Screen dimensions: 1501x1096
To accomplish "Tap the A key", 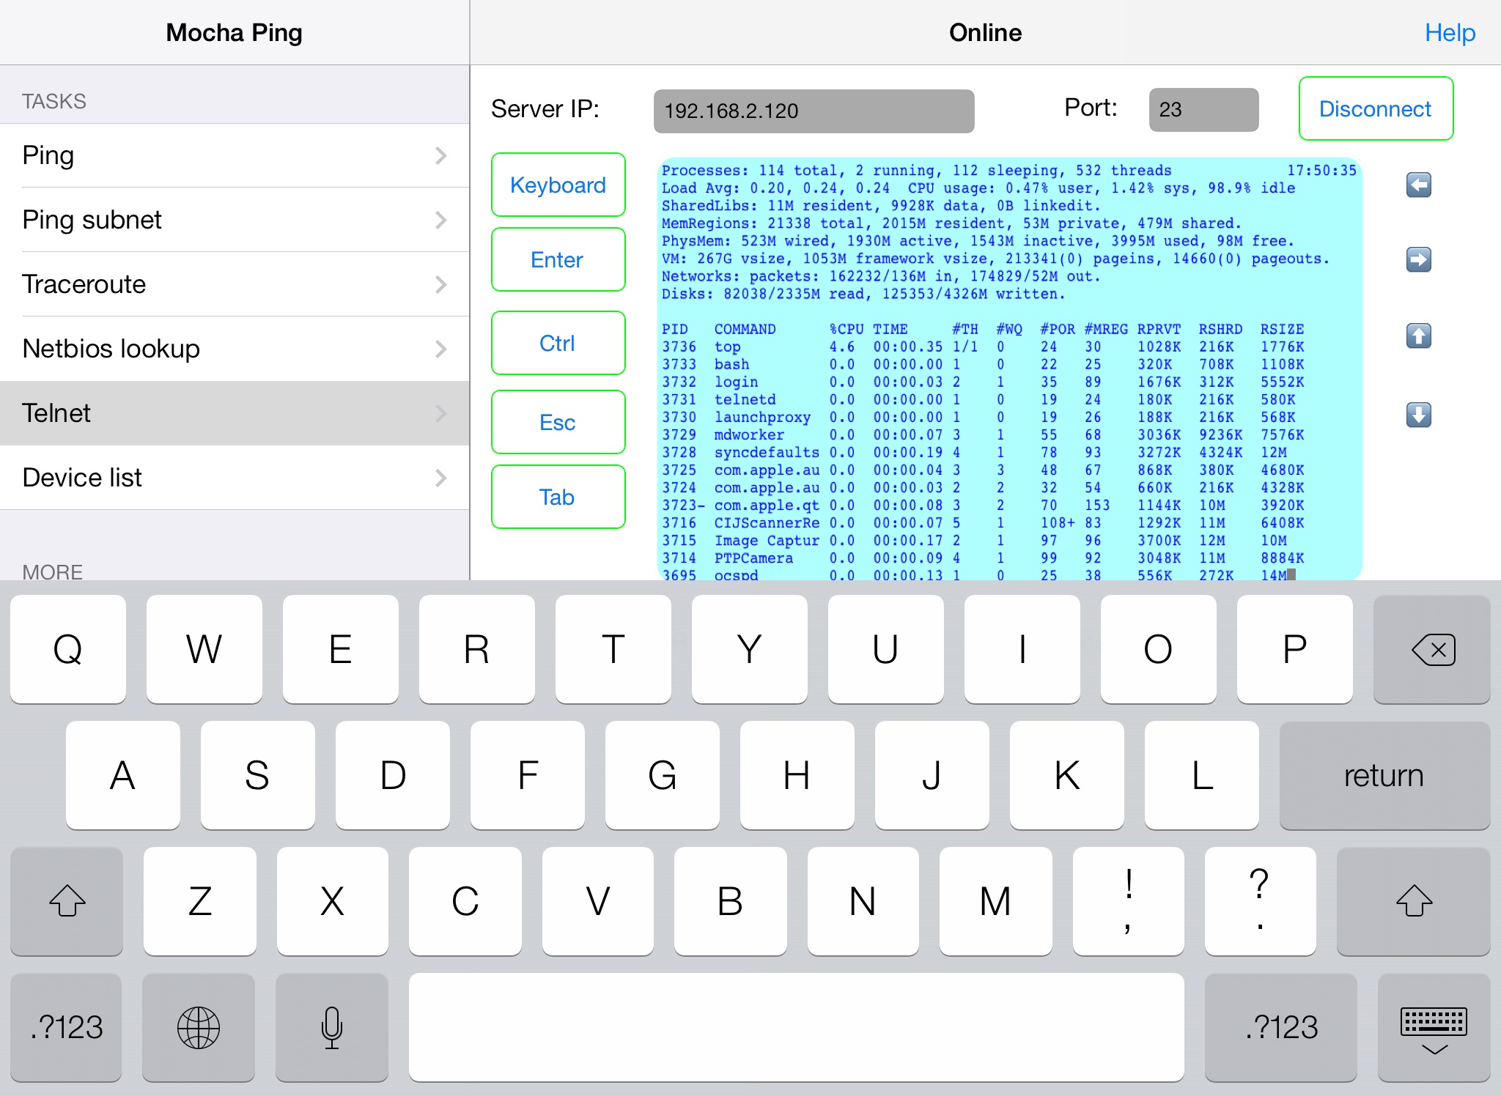I will (123, 775).
